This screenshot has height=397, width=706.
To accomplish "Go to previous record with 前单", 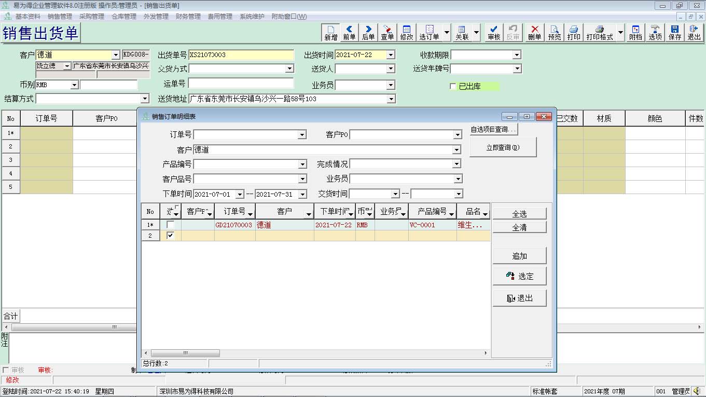I will pos(349,33).
